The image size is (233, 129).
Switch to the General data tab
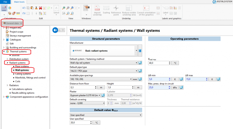[x=12, y=23]
